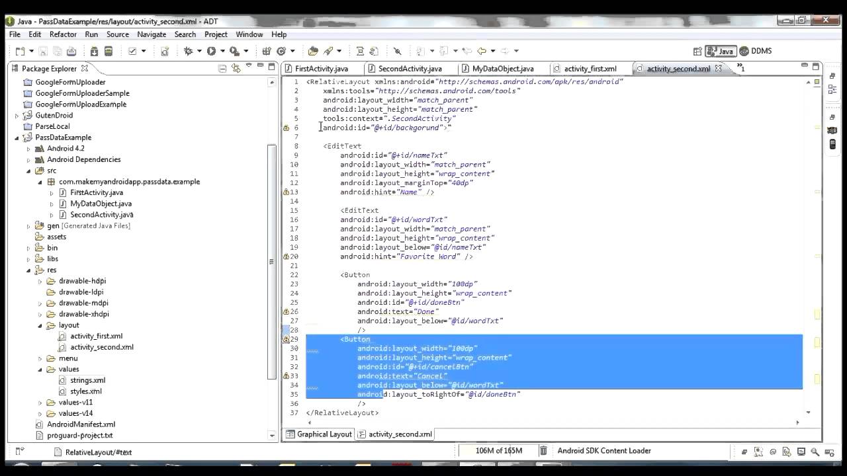
Task: Select the Java perspective button
Action: (721, 51)
